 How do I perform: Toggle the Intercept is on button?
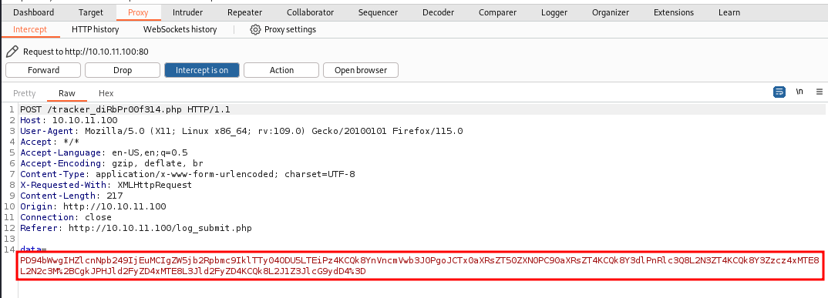coord(202,70)
